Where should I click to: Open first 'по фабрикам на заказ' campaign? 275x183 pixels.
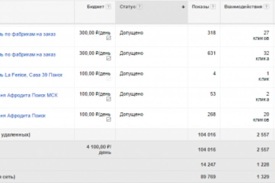pyautogui.click(x=28, y=34)
